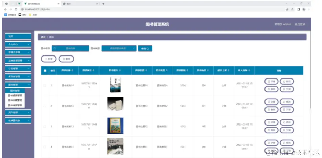Expand 管理员管理 in the sidebar

18,52
